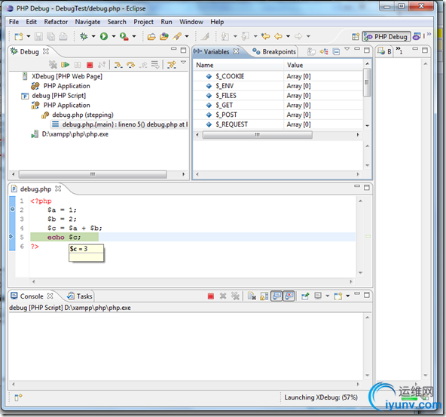446x417 pixels.
Task: Click the Save toolbar icon
Action: tap(38, 36)
